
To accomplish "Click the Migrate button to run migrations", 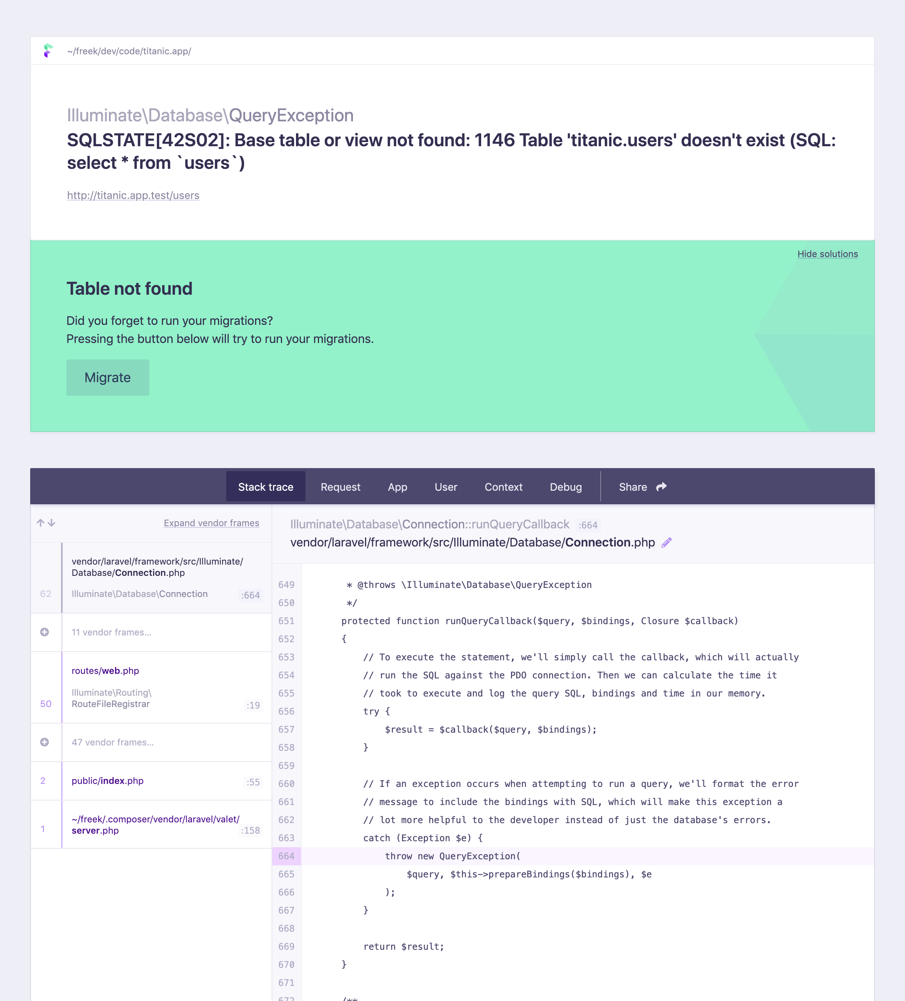I will click(106, 377).
